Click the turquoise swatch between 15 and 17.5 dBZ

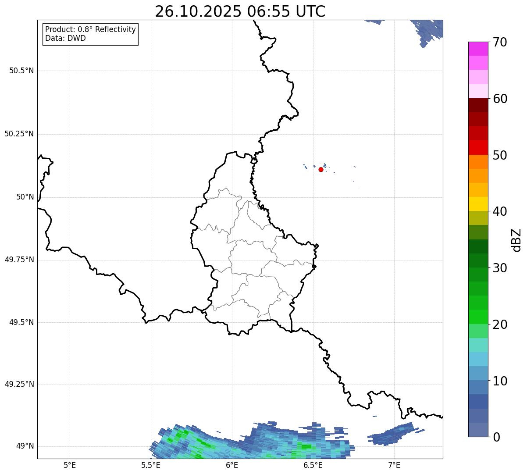point(478,345)
